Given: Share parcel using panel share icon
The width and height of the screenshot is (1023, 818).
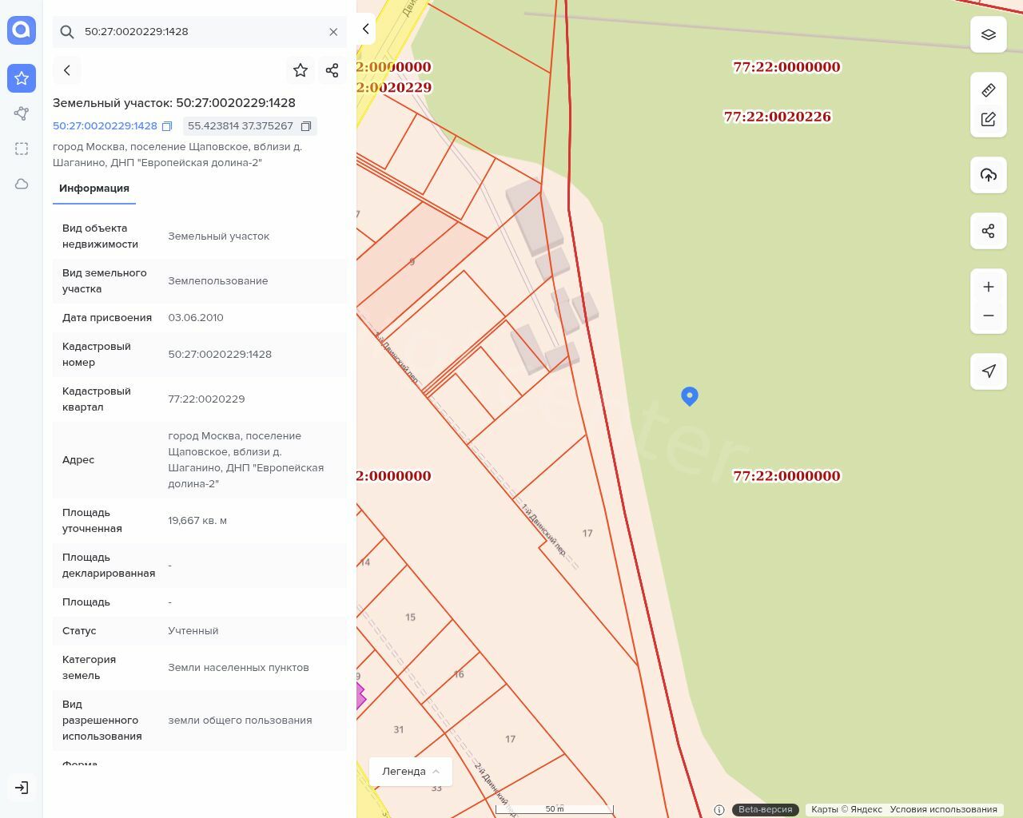Looking at the screenshot, I should click(x=332, y=70).
